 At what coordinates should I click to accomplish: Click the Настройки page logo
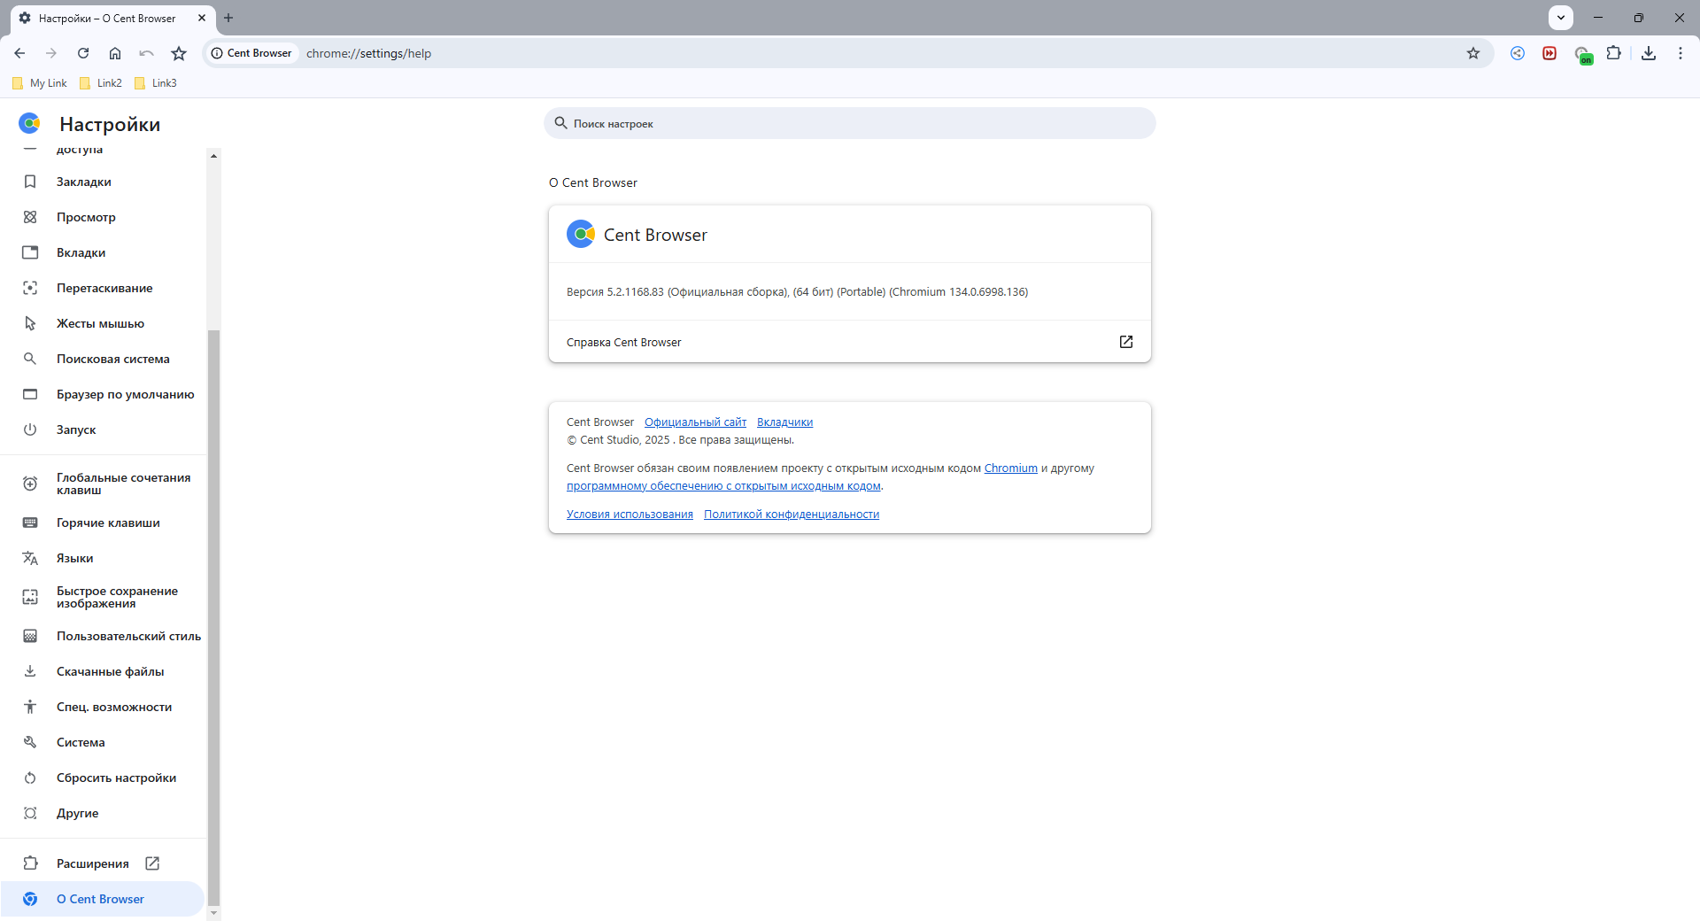click(x=30, y=123)
